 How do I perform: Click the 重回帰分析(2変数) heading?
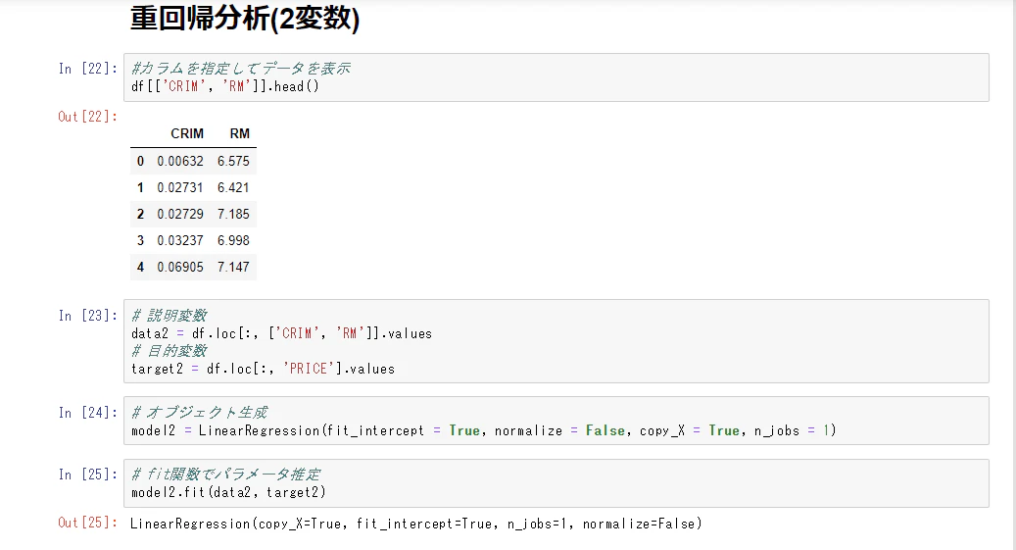click(245, 19)
